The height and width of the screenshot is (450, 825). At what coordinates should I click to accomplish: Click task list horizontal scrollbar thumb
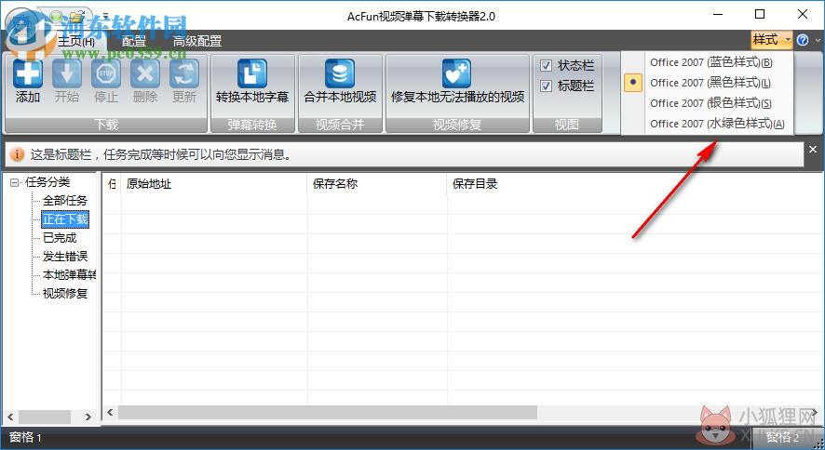327,412
